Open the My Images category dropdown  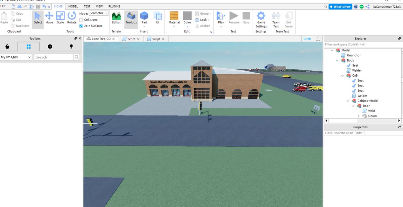(x=16, y=57)
